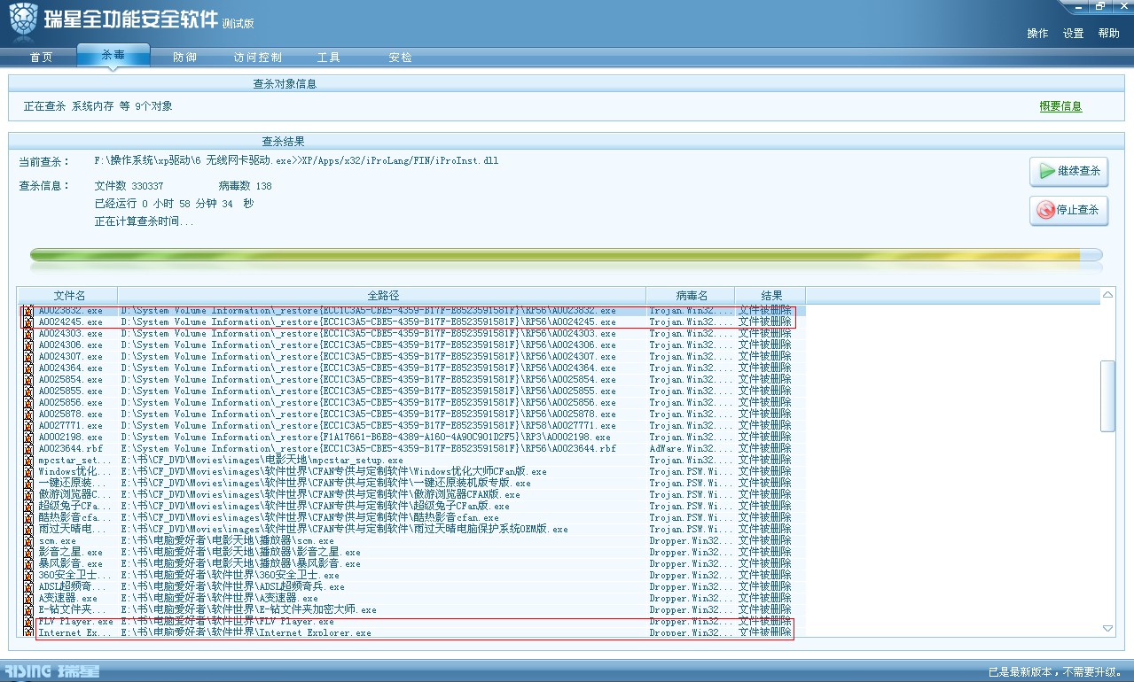This screenshot has height=682, width=1134.
Task: Click path of E-钻文件夹加密大师.exe
Action: click(x=248, y=610)
